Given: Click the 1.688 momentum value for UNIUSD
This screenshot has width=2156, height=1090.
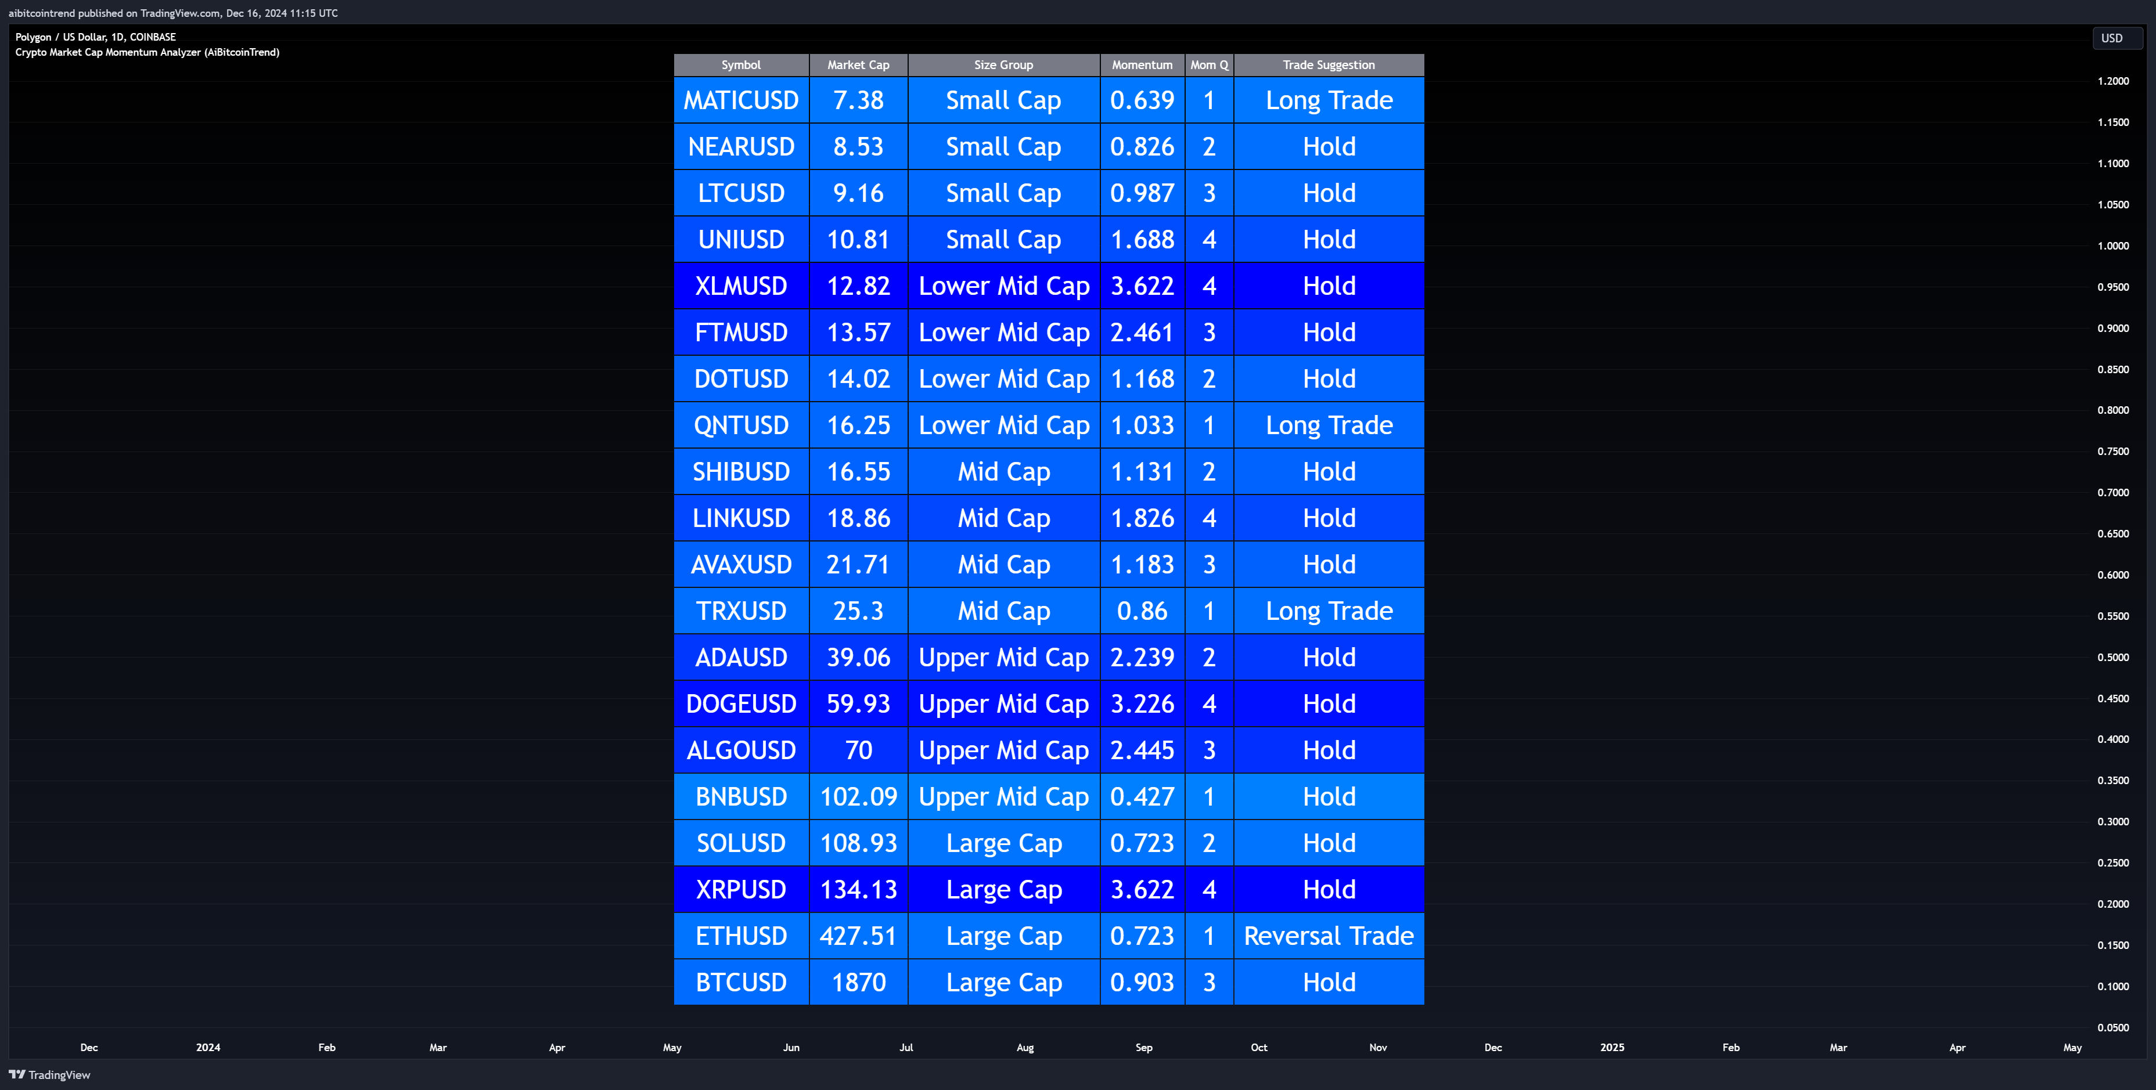Looking at the screenshot, I should [1142, 239].
